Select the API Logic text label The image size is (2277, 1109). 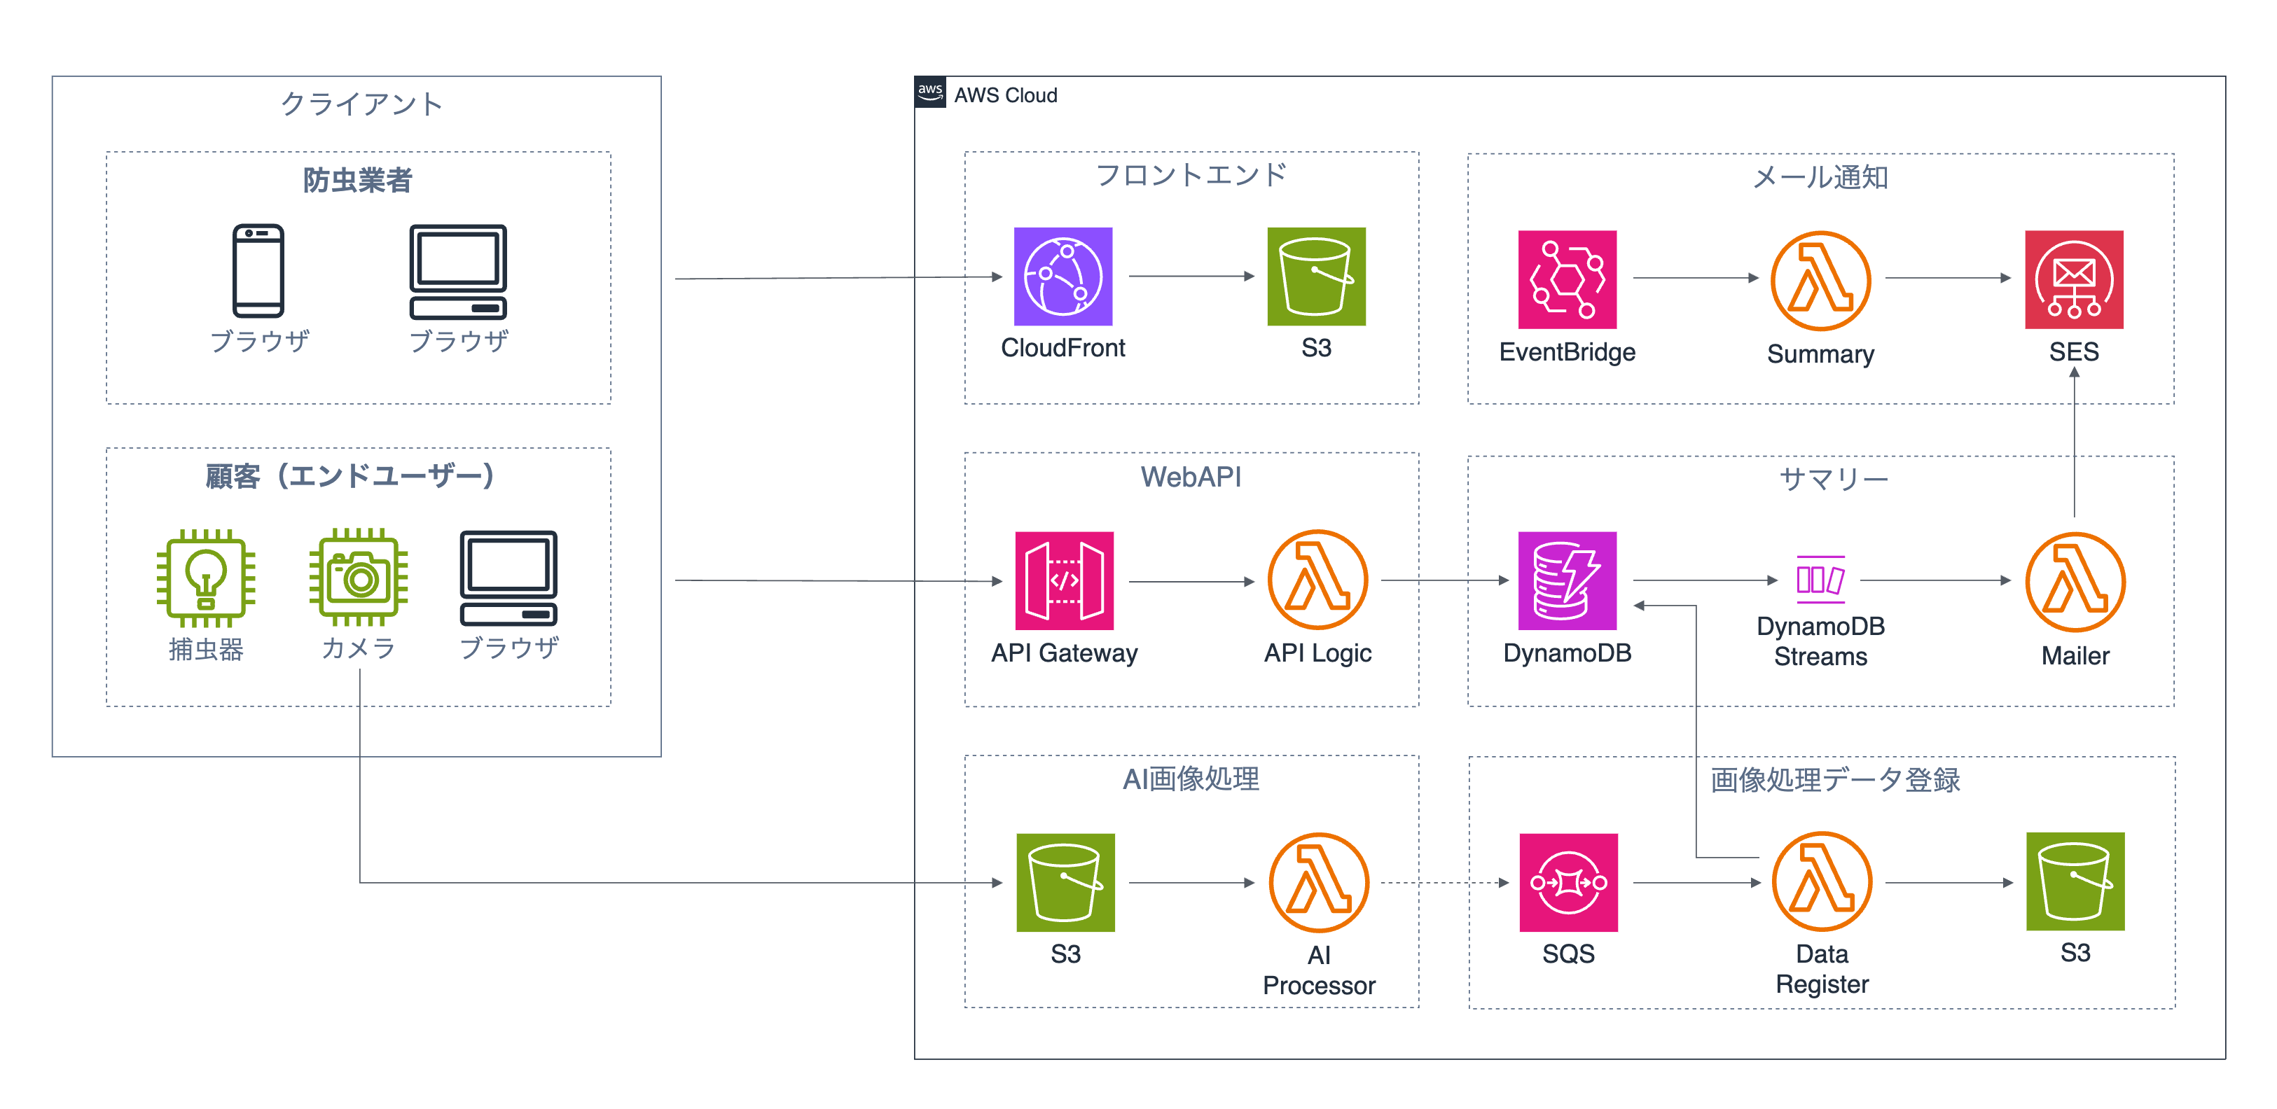(x=1317, y=653)
